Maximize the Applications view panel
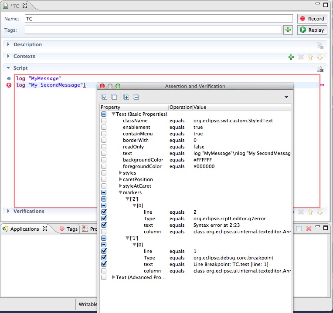Screen dimensions: 333x313 [326, 228]
